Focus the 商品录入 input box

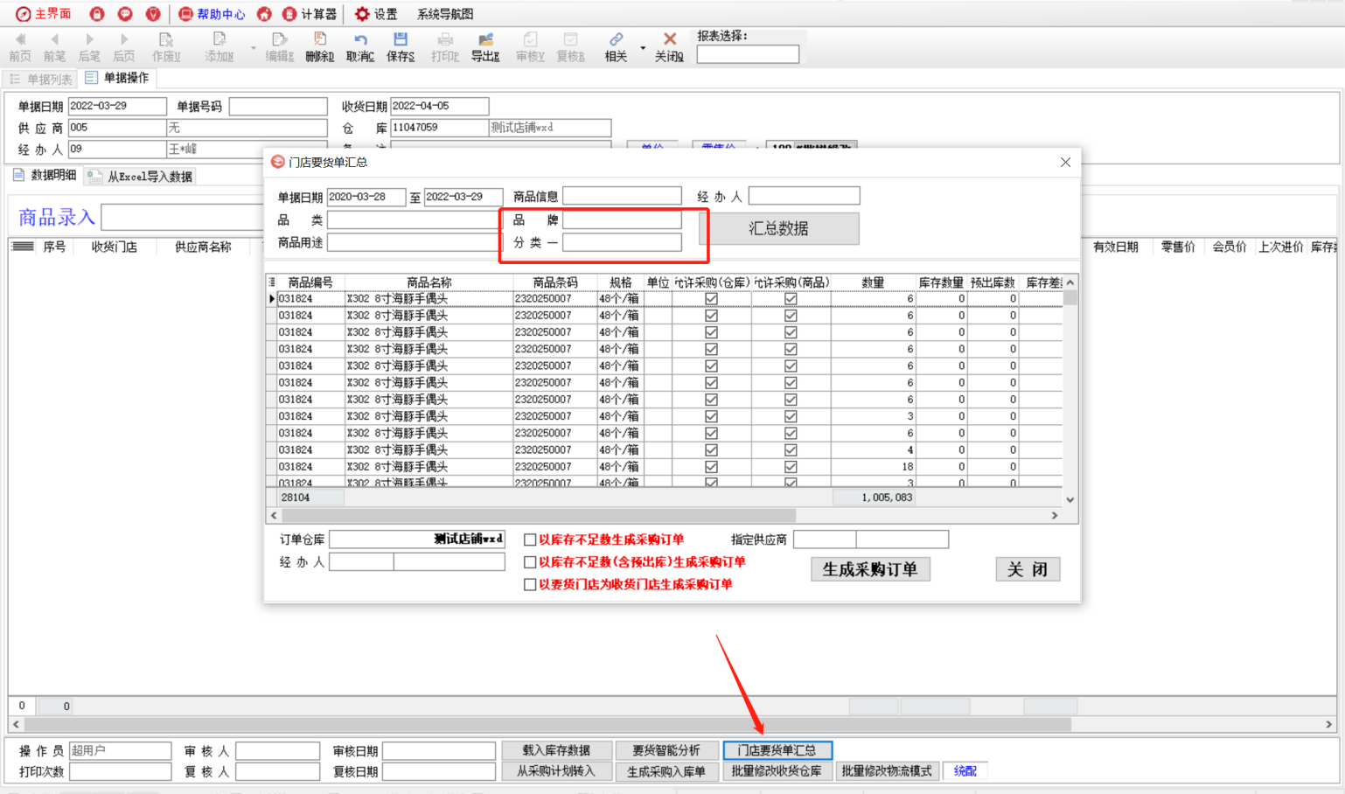tap(184, 217)
